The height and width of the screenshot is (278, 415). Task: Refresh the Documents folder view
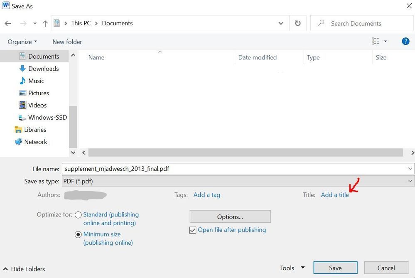[x=297, y=23]
